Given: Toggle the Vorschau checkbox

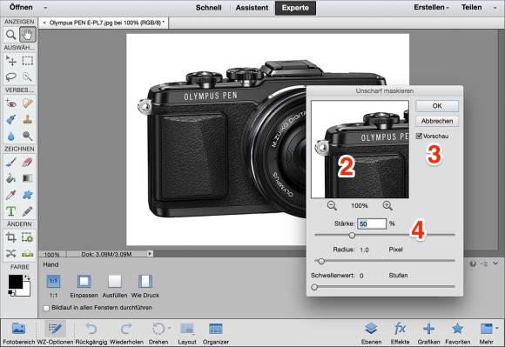Looking at the screenshot, I should [x=419, y=136].
